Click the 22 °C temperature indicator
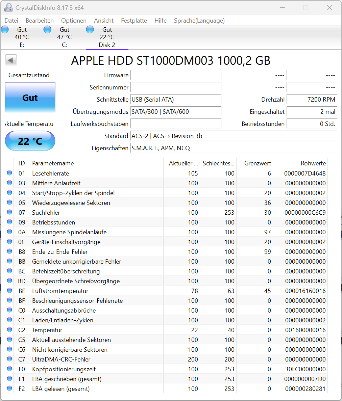342x401 pixels. click(x=30, y=141)
